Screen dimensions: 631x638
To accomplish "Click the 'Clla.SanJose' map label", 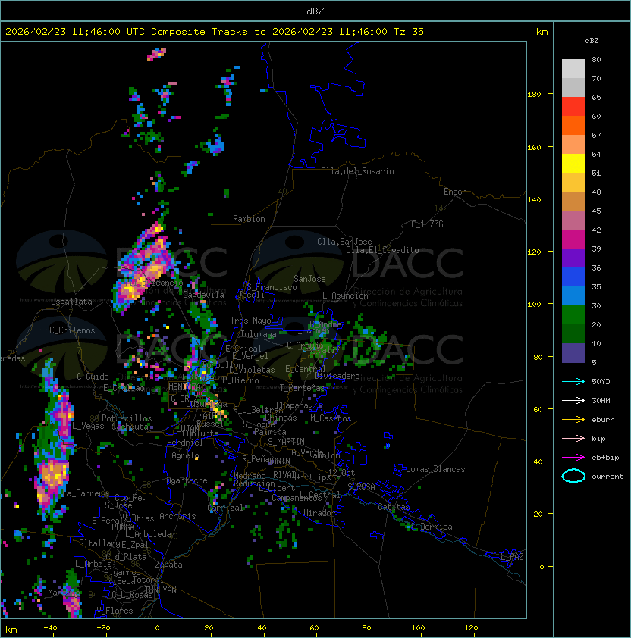I will coord(344,242).
